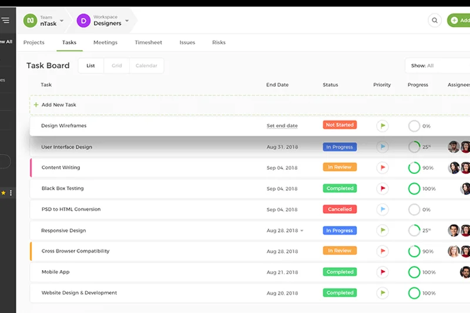The height and width of the screenshot is (313, 470).
Task: Expand the Designers workspace dropdown
Action: [127, 21]
